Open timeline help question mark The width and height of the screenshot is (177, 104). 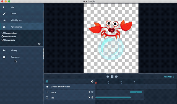(92, 81)
